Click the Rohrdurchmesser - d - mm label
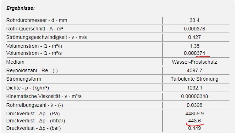Image resolution: width=236 pixels, height=133 pixels. pos(37,20)
